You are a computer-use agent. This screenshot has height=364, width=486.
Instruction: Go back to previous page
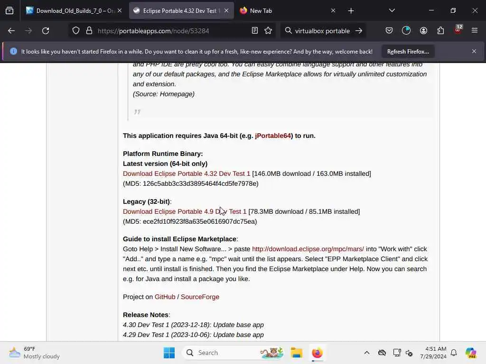coord(11,31)
